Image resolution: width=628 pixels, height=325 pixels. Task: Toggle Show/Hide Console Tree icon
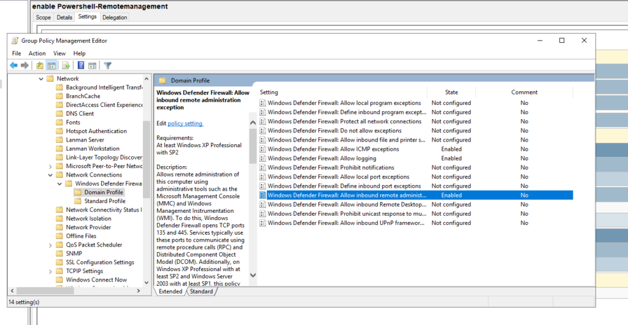tap(51, 65)
